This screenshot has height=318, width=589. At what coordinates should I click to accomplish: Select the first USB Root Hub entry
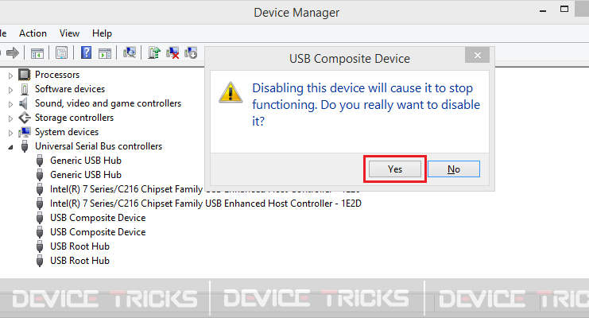pyautogui.click(x=79, y=246)
